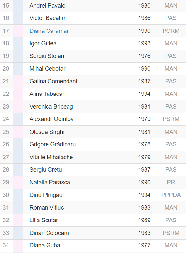
Task: Click the birth year 1994 for Alina Tabacari
Action: coord(145,94)
